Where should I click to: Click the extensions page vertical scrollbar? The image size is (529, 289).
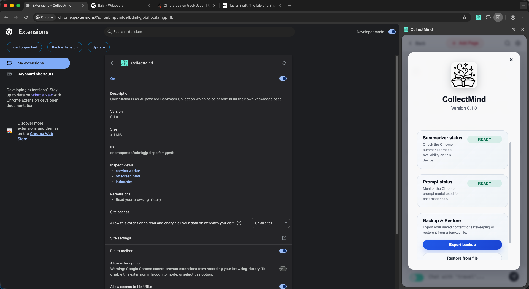point(397,145)
